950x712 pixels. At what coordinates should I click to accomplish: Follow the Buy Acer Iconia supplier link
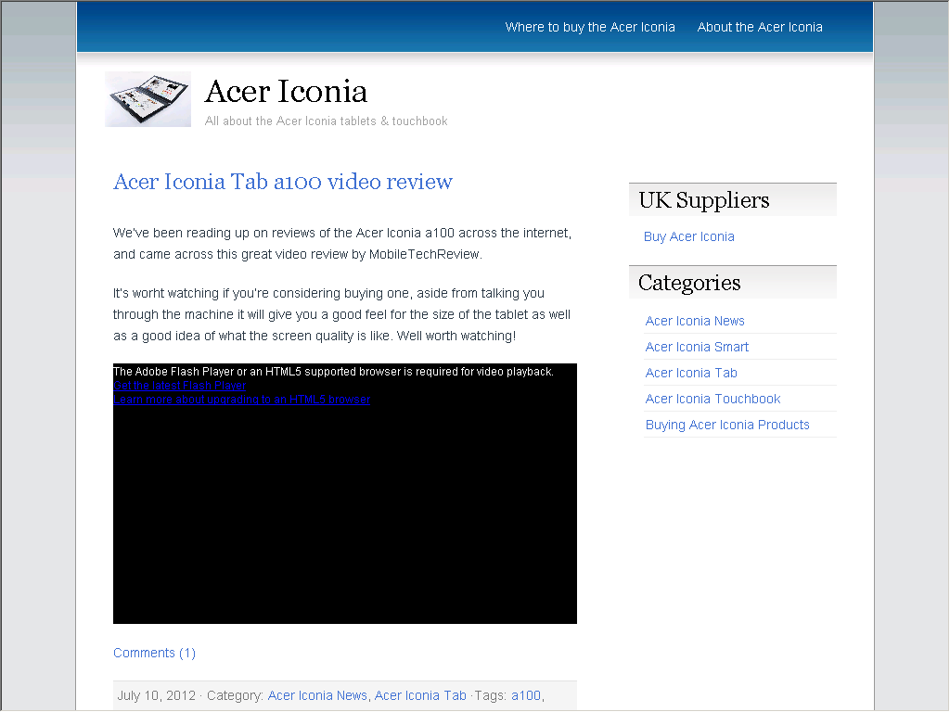point(689,236)
